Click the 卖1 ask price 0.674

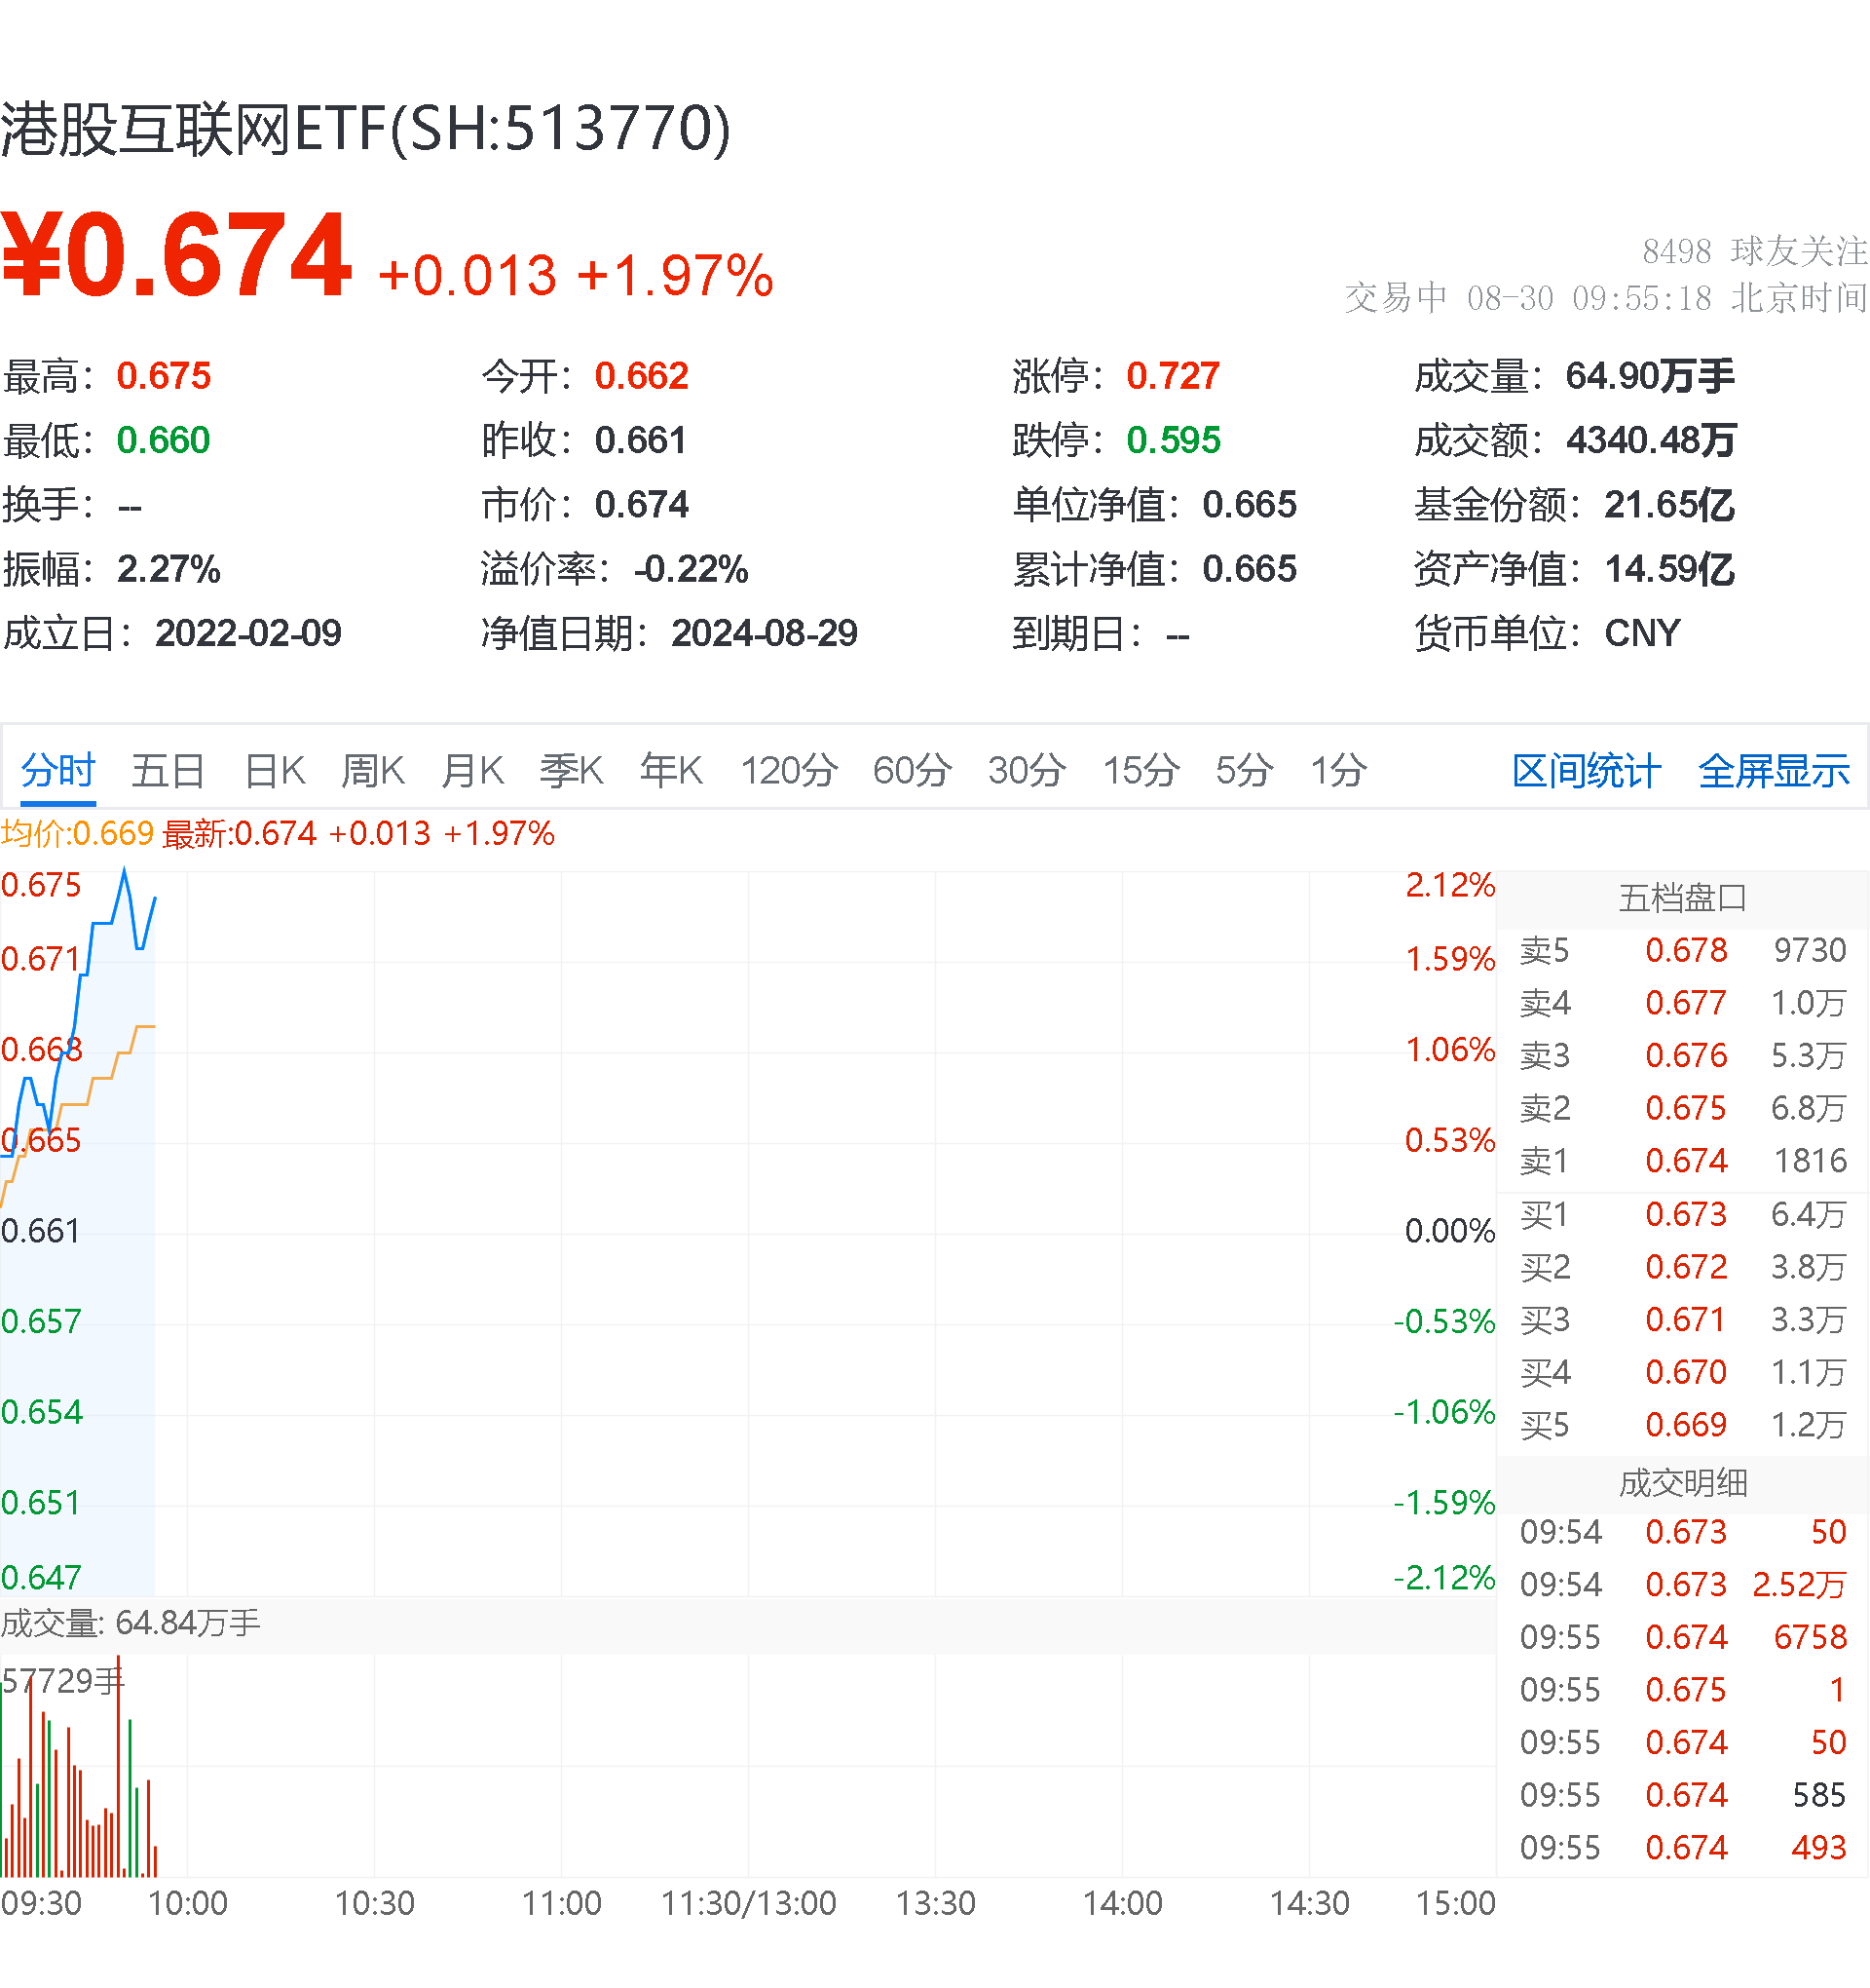(1688, 1161)
